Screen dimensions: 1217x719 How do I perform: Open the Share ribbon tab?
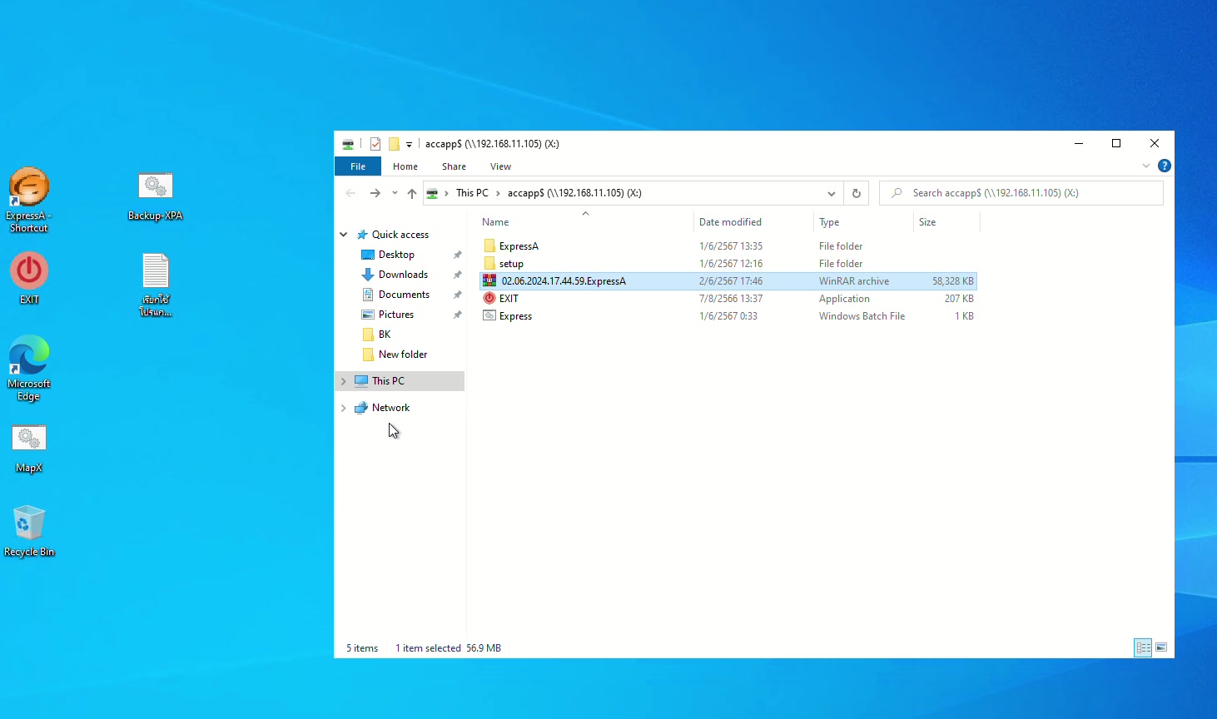click(x=454, y=166)
